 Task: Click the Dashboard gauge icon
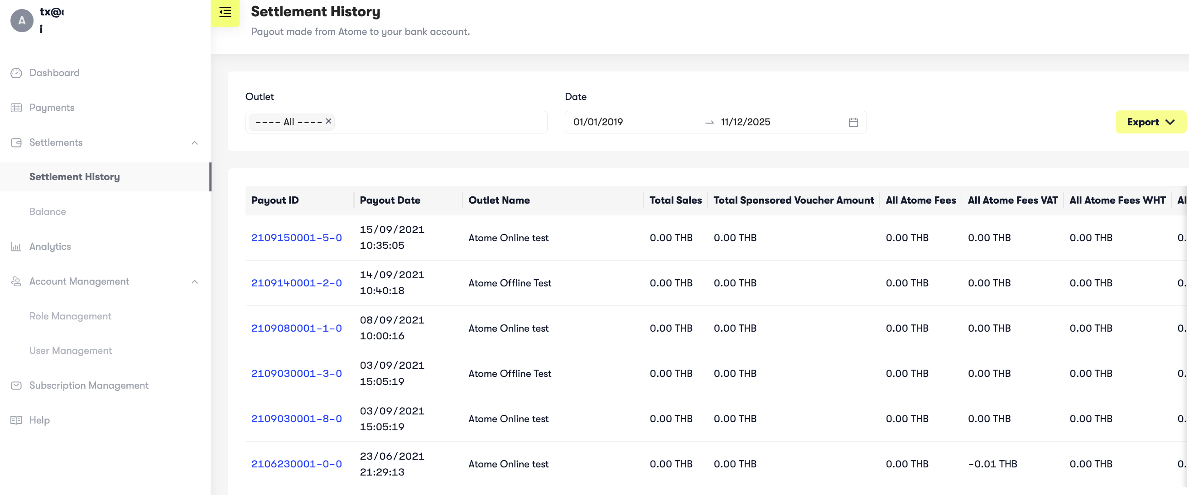coord(16,73)
